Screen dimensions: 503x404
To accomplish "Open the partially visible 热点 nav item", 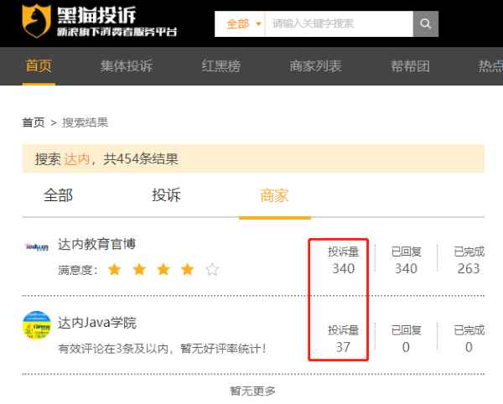I will (490, 66).
